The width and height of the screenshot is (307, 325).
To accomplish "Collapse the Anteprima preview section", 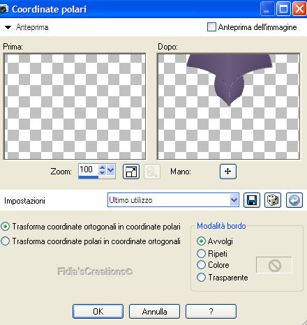I will point(8,27).
